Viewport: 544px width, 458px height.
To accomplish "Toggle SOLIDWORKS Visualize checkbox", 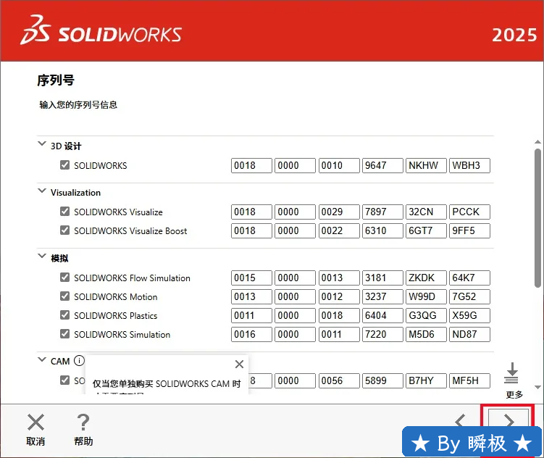I will tap(65, 212).
